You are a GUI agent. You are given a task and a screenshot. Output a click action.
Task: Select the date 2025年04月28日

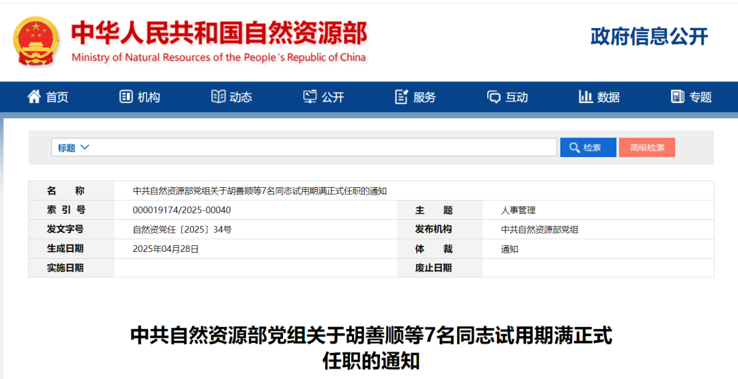165,249
